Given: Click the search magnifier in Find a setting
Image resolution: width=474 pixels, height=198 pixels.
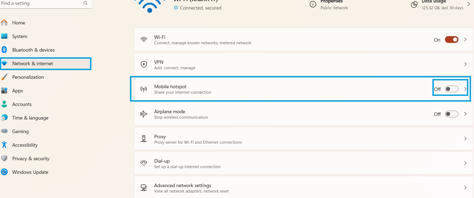Looking at the screenshot, I should (x=85, y=3).
